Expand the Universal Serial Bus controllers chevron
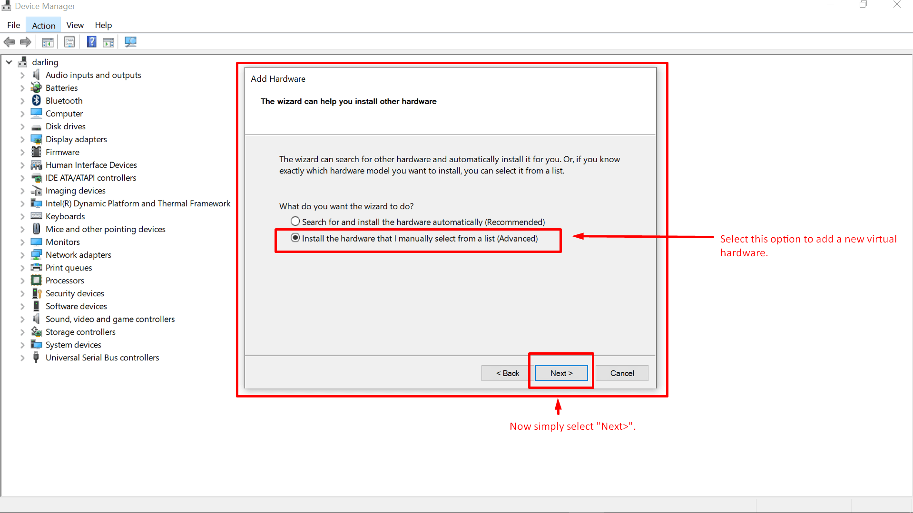The image size is (913, 513). pyautogui.click(x=22, y=358)
